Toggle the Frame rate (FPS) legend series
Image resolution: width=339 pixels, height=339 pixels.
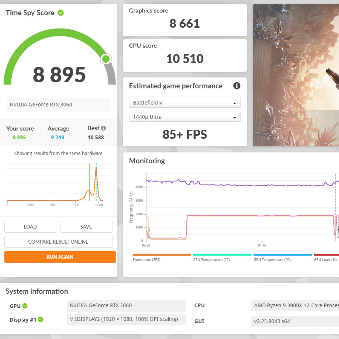[x=162, y=255]
